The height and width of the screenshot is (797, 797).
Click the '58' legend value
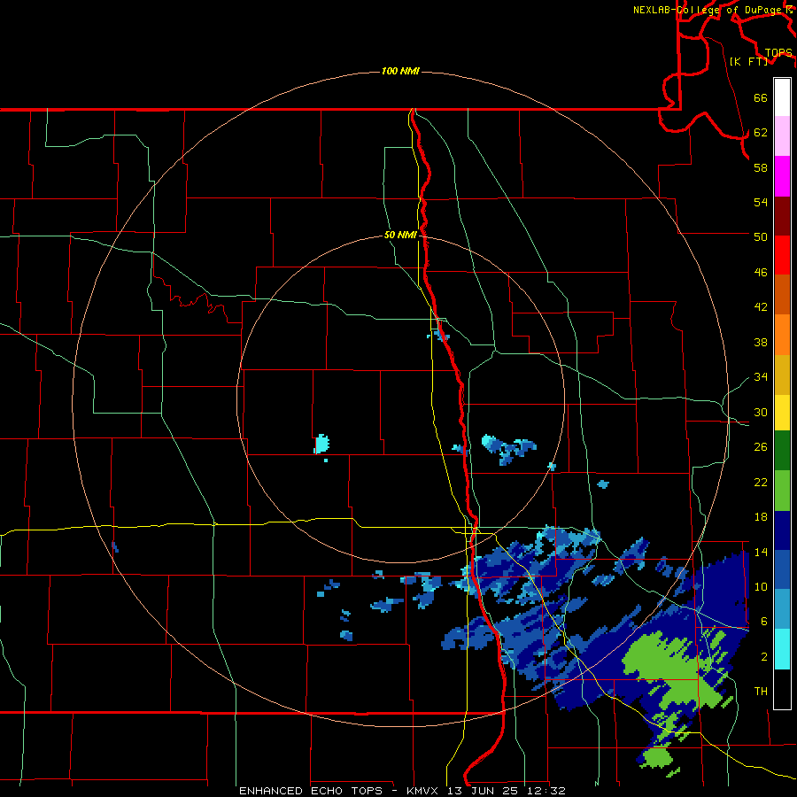(x=761, y=167)
